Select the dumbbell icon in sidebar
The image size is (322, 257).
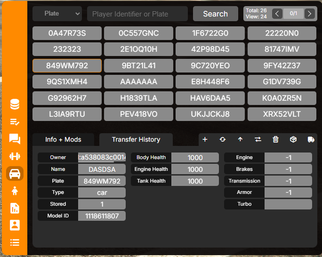point(15,156)
